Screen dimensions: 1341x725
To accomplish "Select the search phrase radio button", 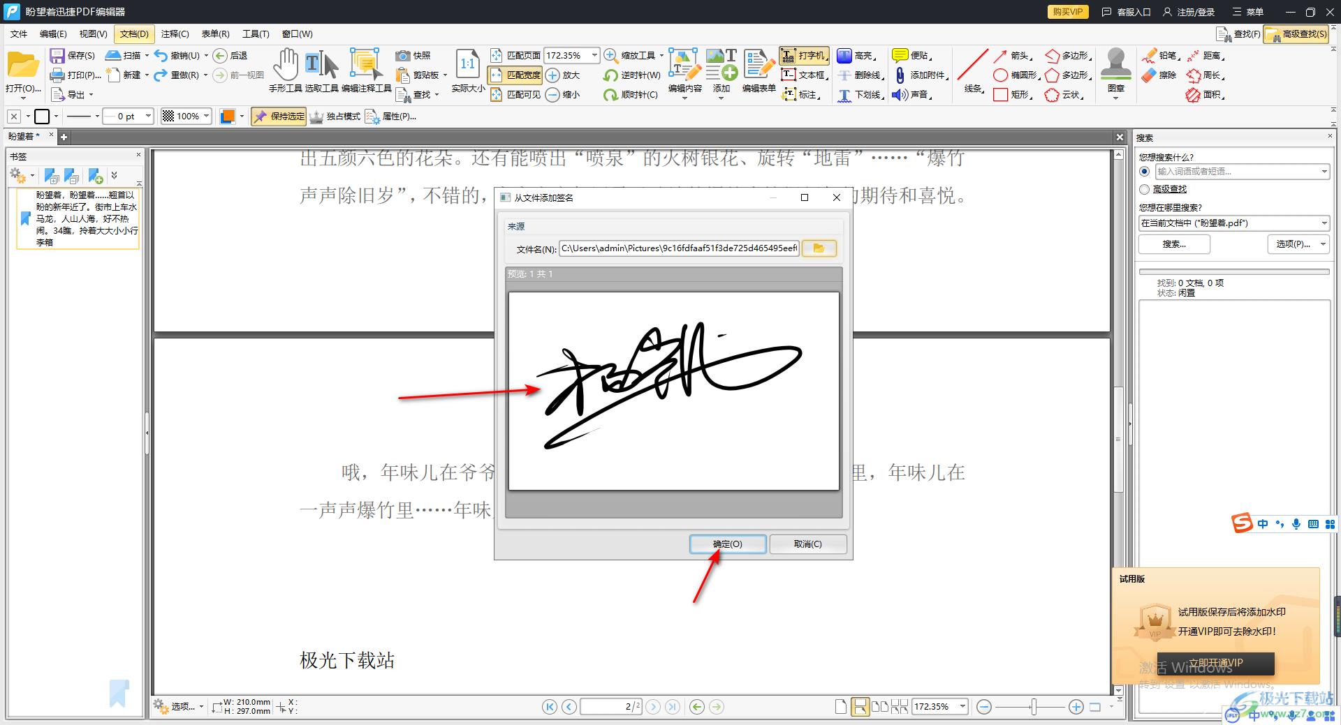I will (x=1144, y=171).
